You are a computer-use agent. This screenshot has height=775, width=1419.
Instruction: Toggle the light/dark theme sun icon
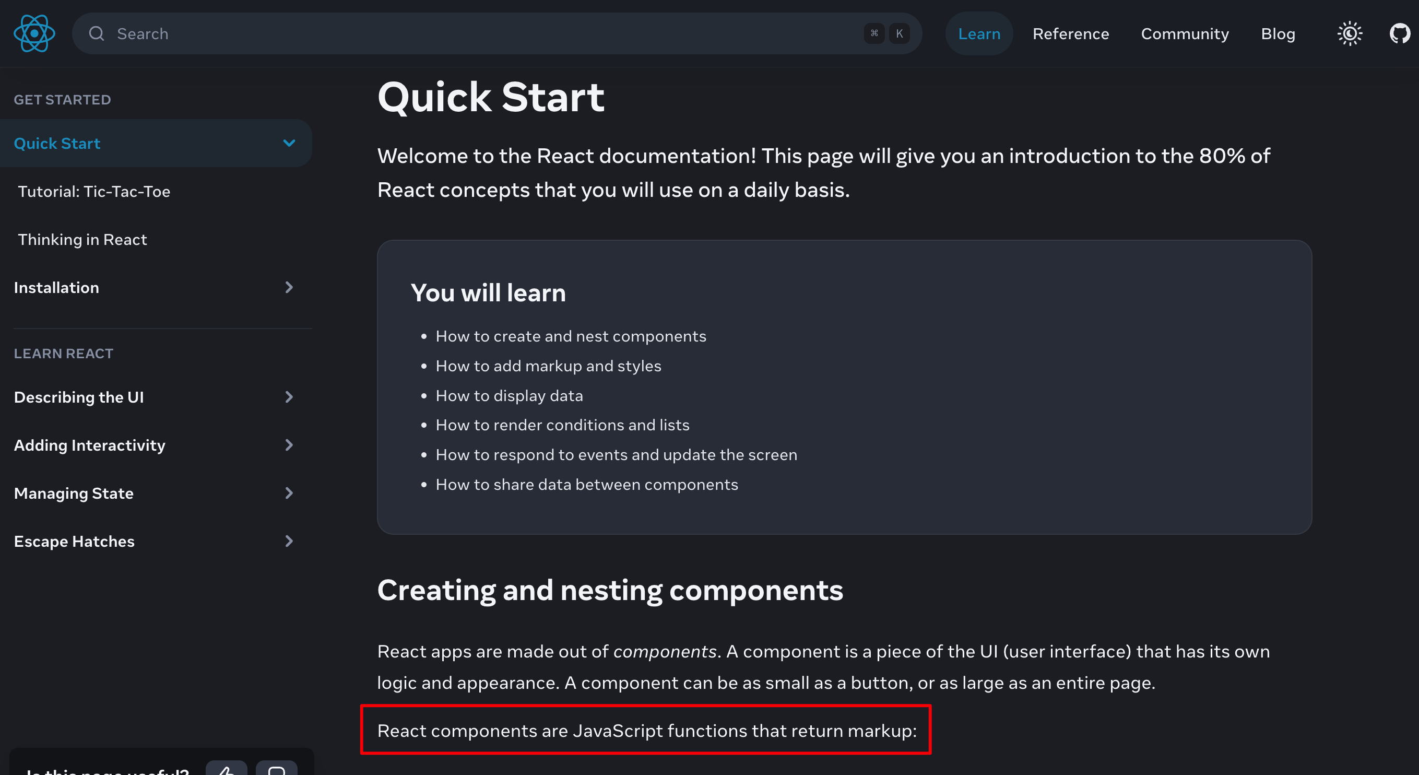click(1350, 33)
